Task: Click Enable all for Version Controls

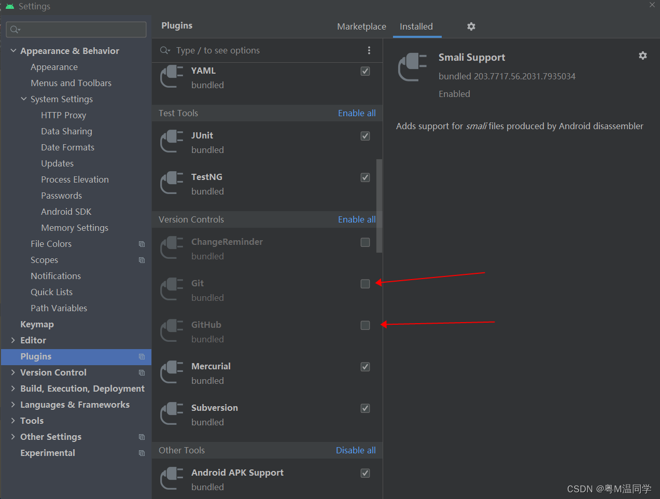Action: (x=356, y=219)
